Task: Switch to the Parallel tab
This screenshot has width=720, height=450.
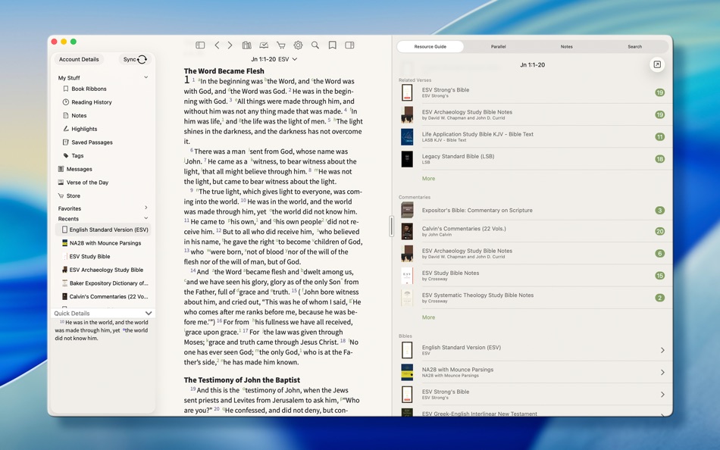Action: coord(498,46)
